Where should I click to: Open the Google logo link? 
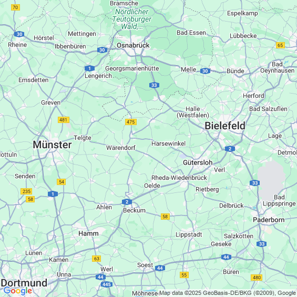(x=18, y=291)
